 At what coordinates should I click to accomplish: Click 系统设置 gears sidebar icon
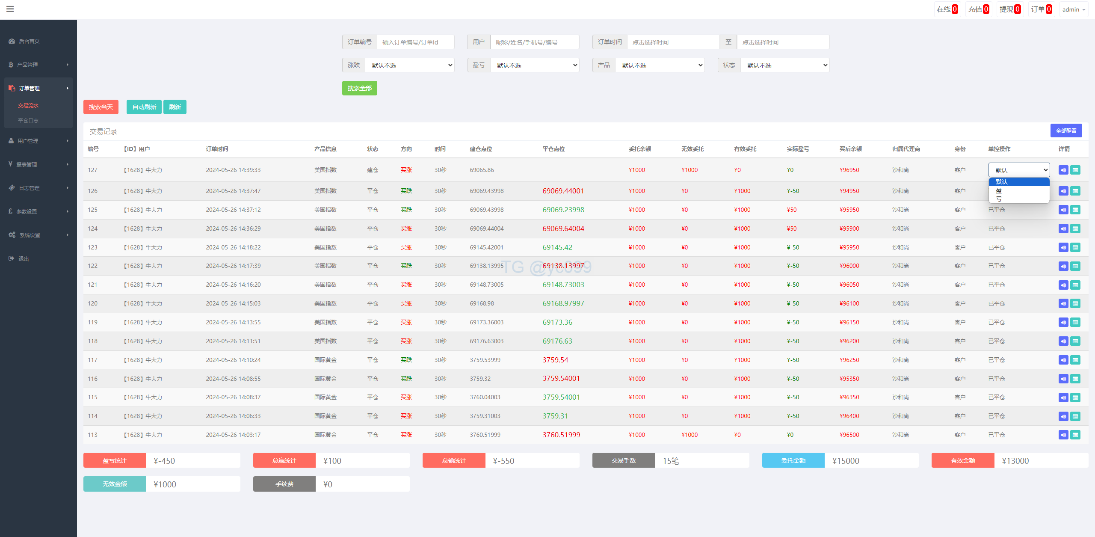pyautogui.click(x=12, y=235)
